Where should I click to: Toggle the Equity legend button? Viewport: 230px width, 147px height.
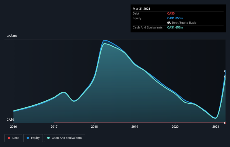tap(33, 138)
